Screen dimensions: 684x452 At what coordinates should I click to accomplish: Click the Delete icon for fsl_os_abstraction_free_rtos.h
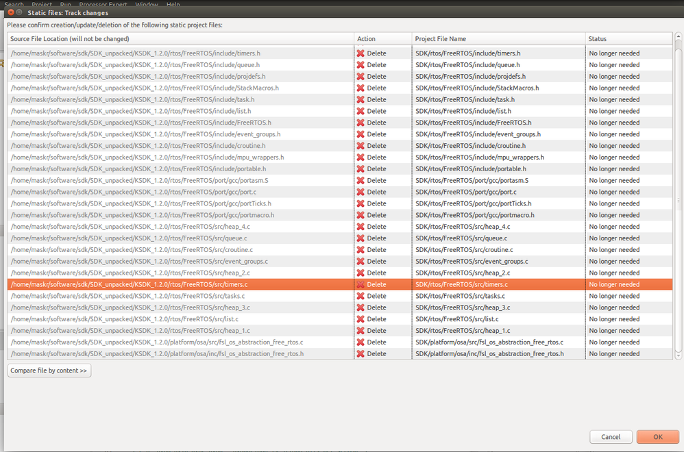(x=361, y=353)
